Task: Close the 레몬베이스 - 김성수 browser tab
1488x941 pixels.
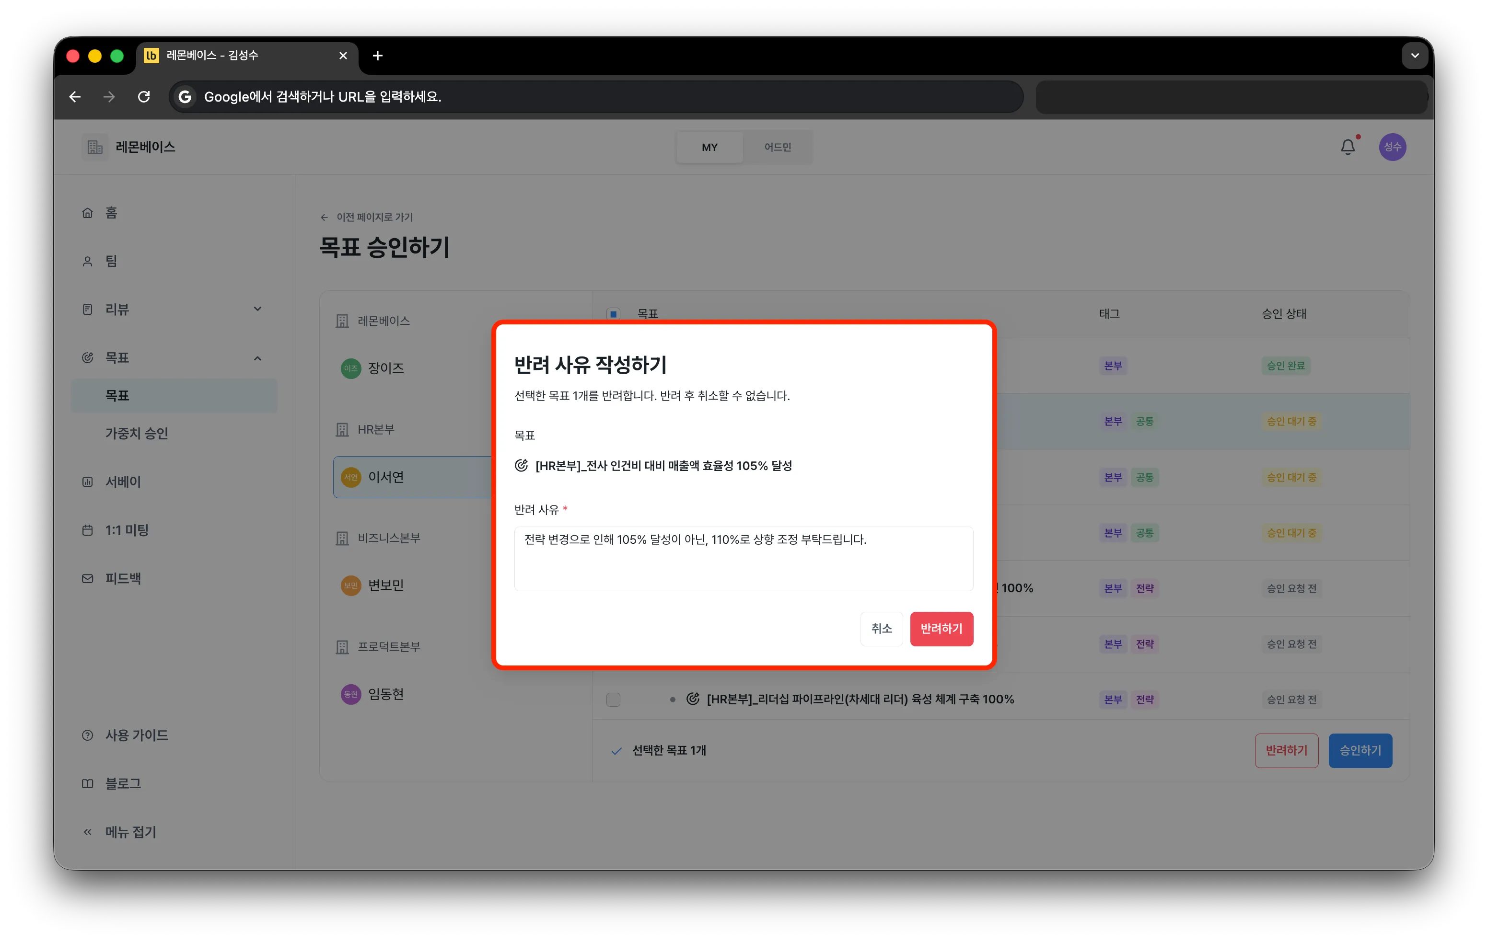Action: click(343, 56)
